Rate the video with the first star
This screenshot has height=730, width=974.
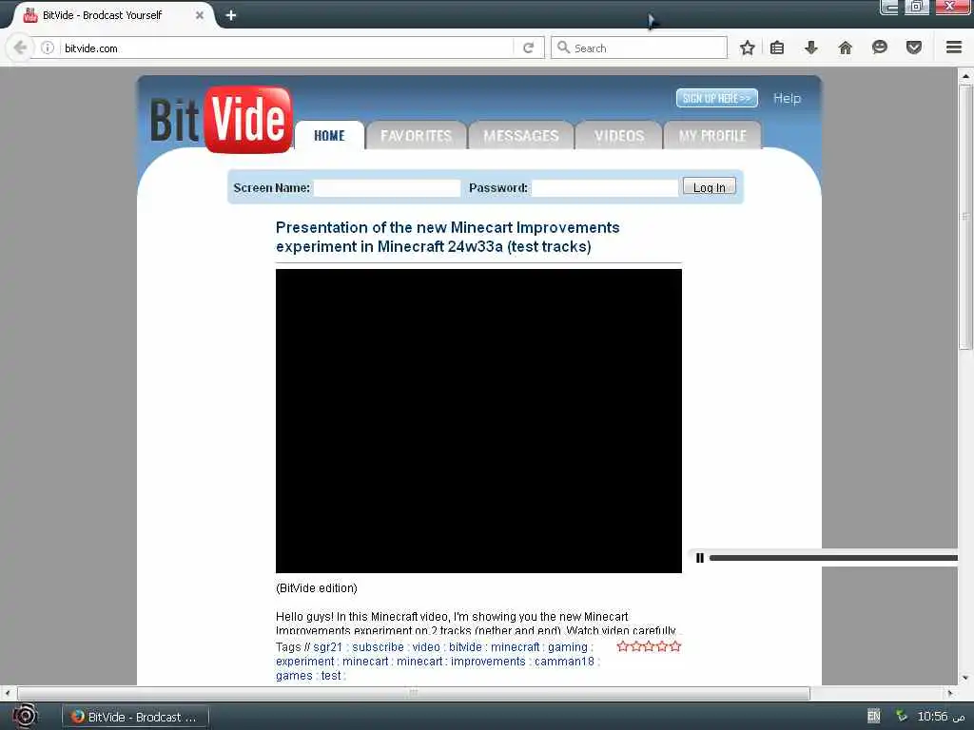(622, 646)
